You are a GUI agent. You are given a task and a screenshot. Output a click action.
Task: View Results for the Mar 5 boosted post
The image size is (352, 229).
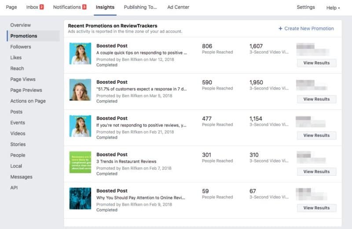(x=316, y=99)
